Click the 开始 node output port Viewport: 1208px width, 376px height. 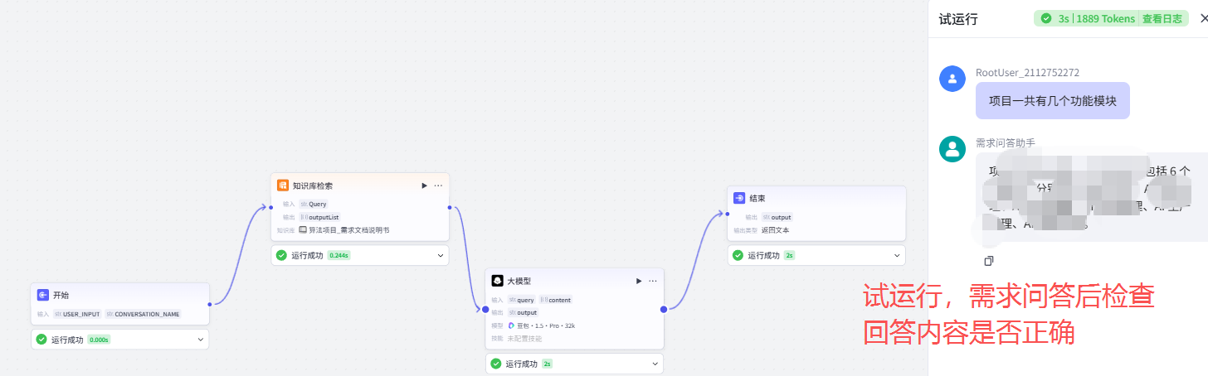(210, 304)
